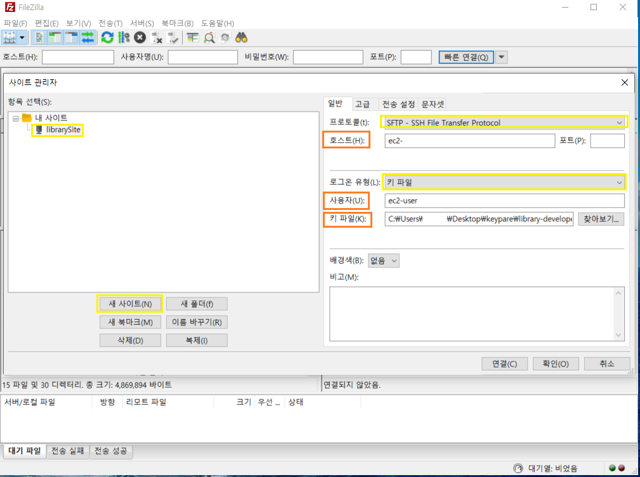Click the reconnect to last server icon
This screenshot has width=640, height=477.
[x=173, y=38]
